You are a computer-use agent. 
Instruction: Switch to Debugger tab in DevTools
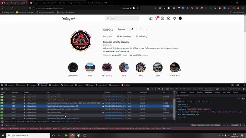pyautogui.click(x=32, y=85)
